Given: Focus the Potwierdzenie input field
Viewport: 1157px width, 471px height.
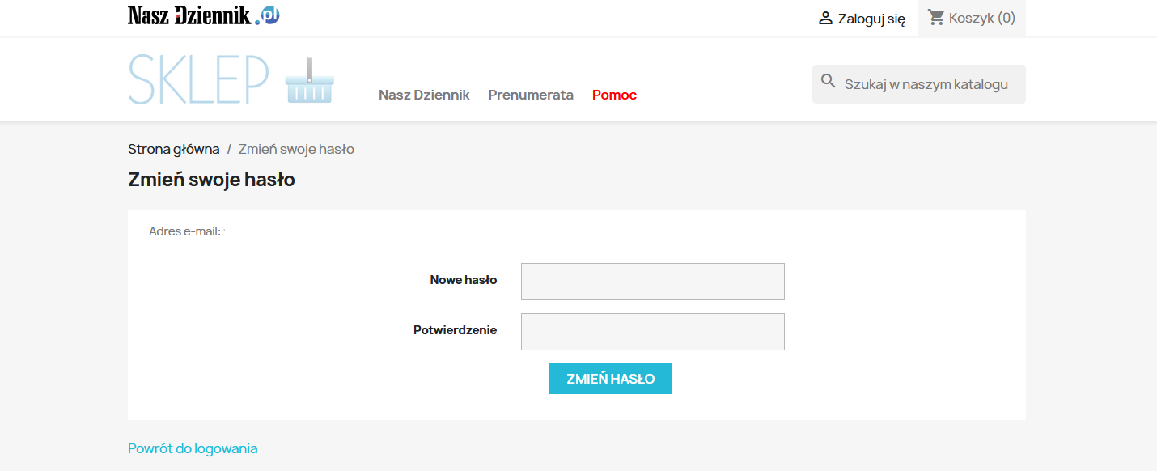Looking at the screenshot, I should [x=652, y=331].
